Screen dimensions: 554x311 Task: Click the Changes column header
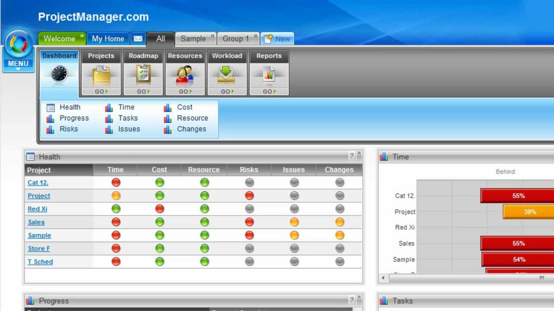pos(339,170)
